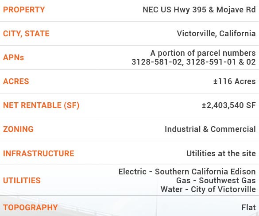Click Electric - Southern California Edison line
Image resolution: width=259 pixels, height=216 pixels.
coord(187,172)
